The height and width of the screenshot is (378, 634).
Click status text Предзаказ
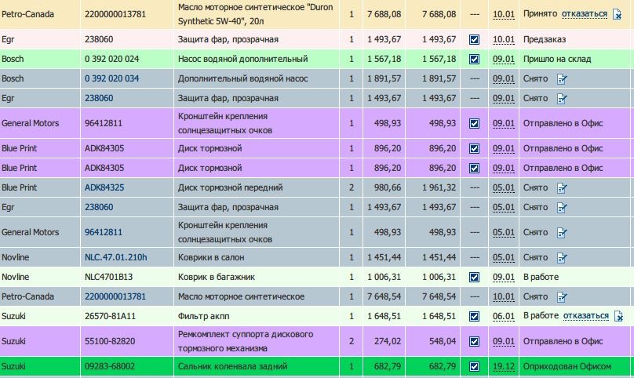point(545,39)
